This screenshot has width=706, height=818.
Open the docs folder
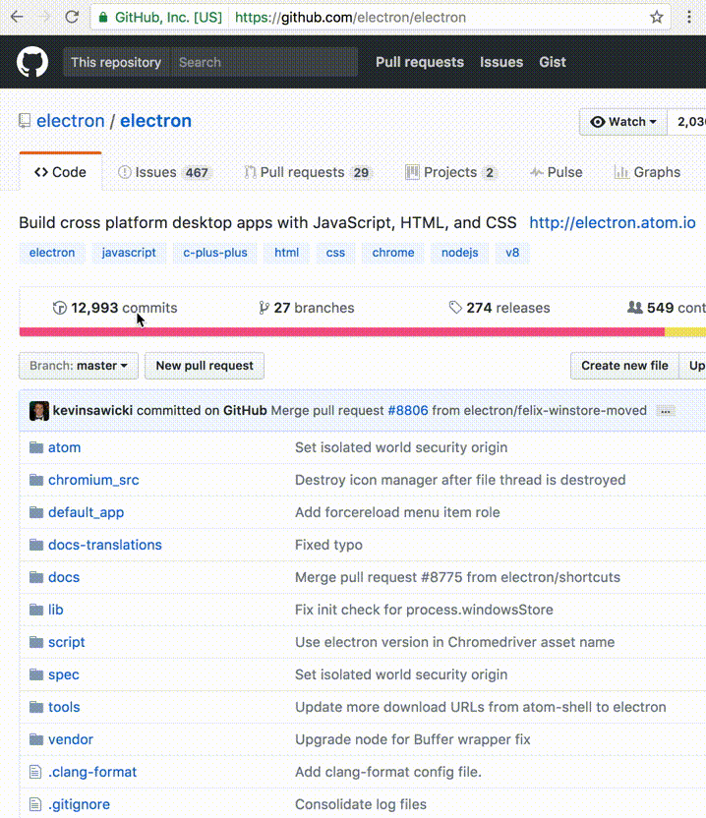pyautogui.click(x=64, y=577)
